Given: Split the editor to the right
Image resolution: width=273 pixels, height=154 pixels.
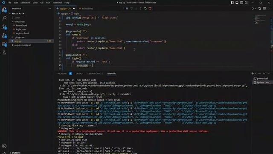Looking at the screenshot, I should click(264, 9).
